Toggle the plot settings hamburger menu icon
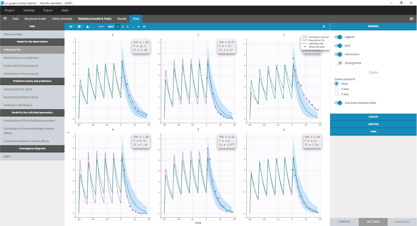The image size is (417, 226). tap(324, 26)
